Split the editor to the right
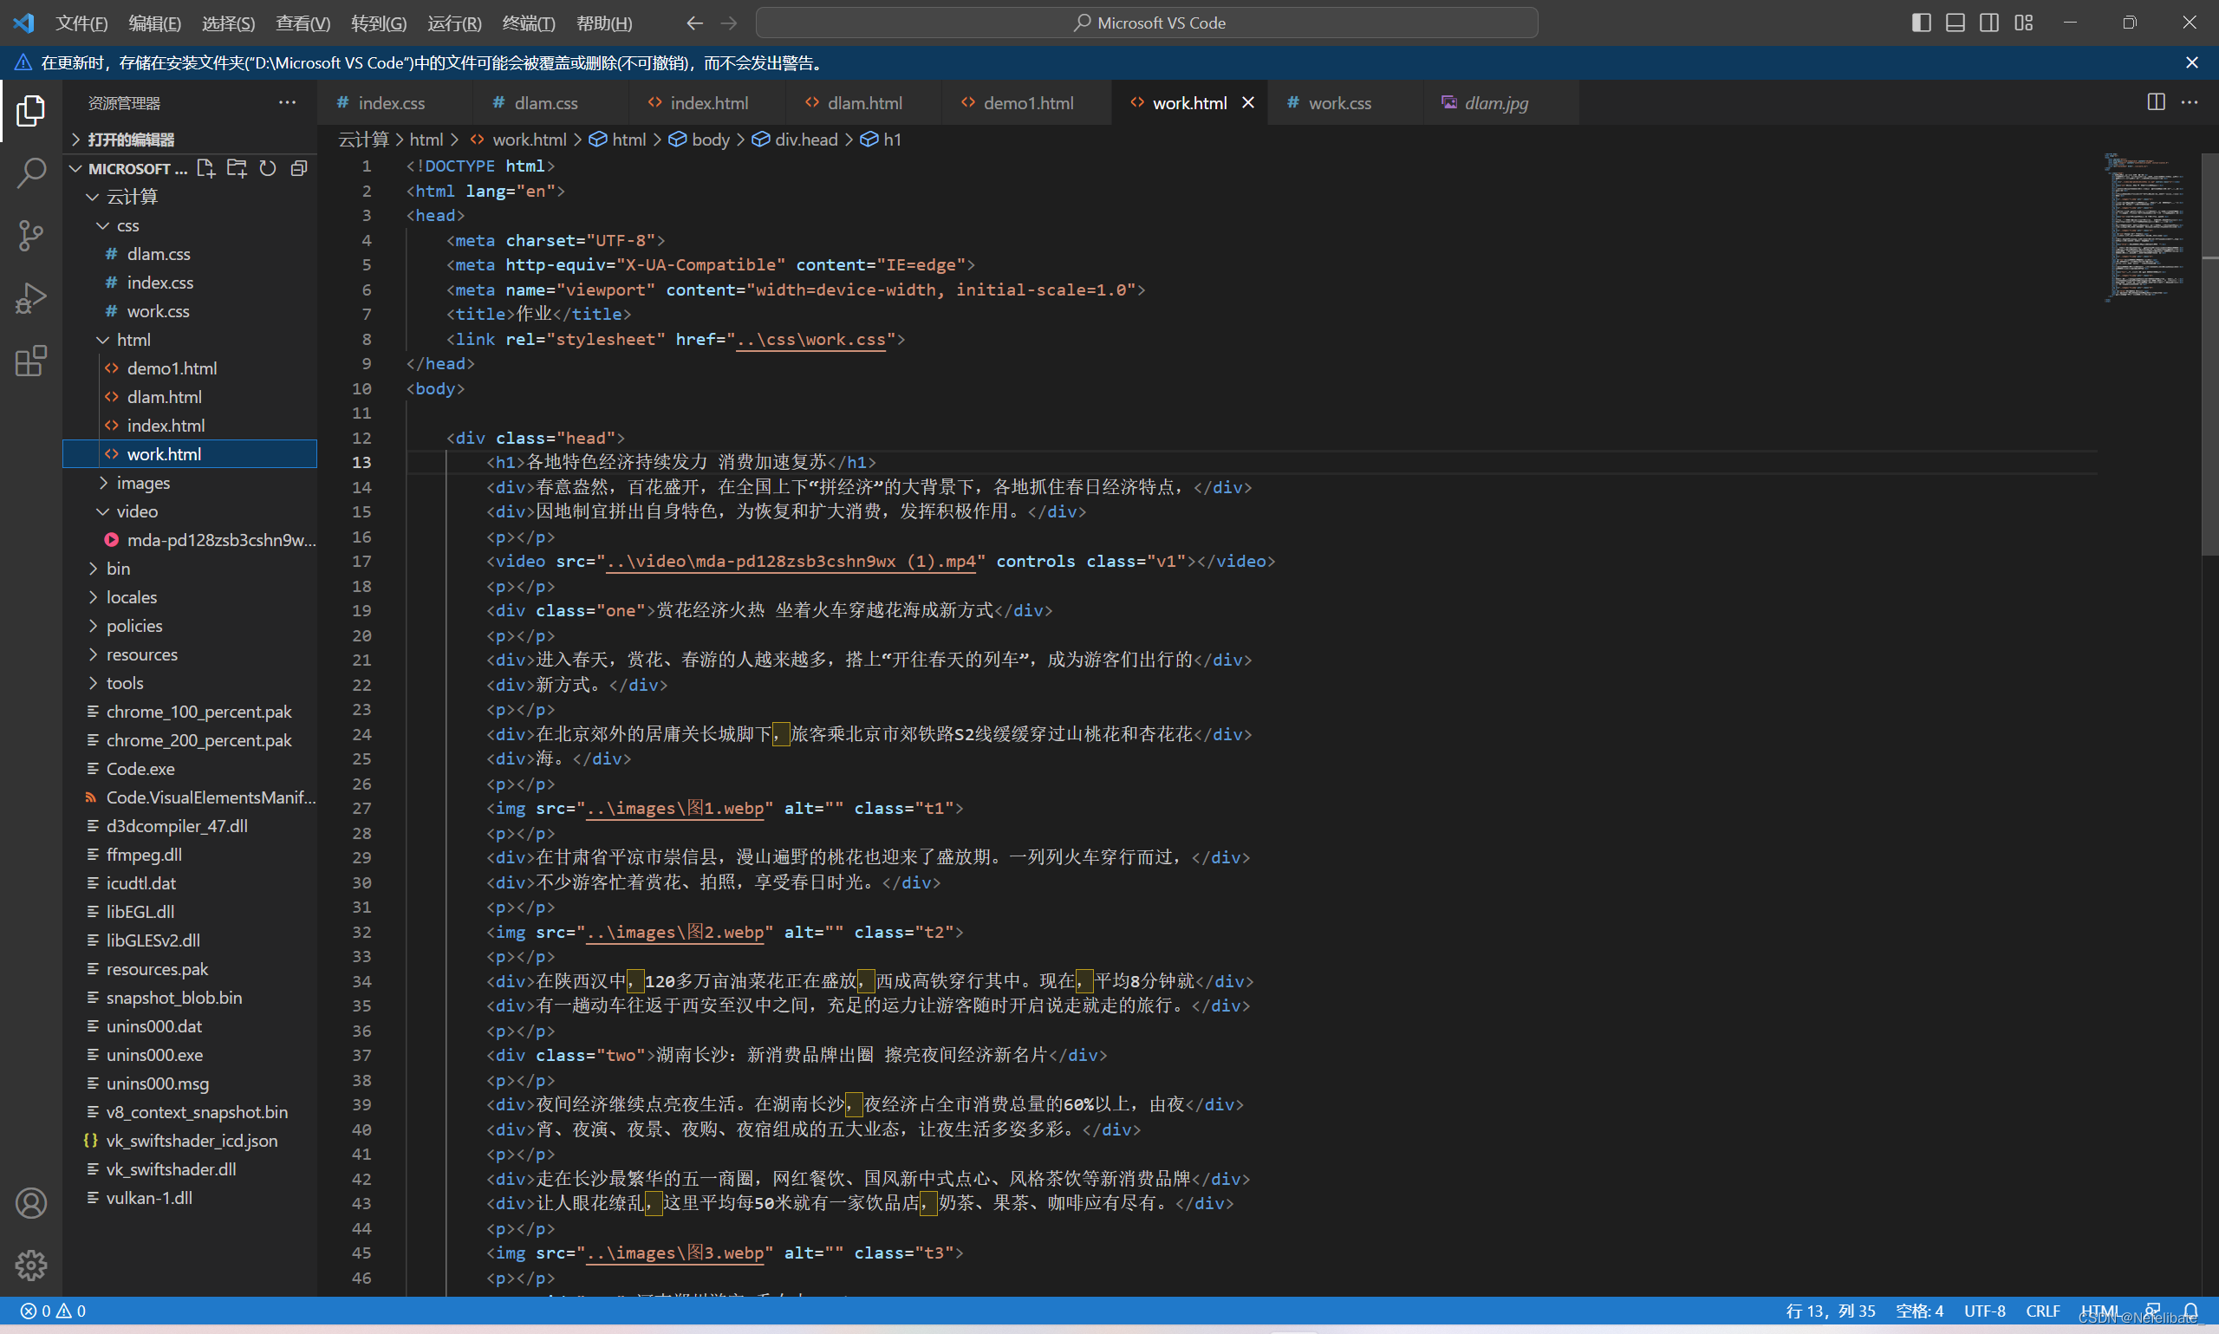 [2155, 102]
